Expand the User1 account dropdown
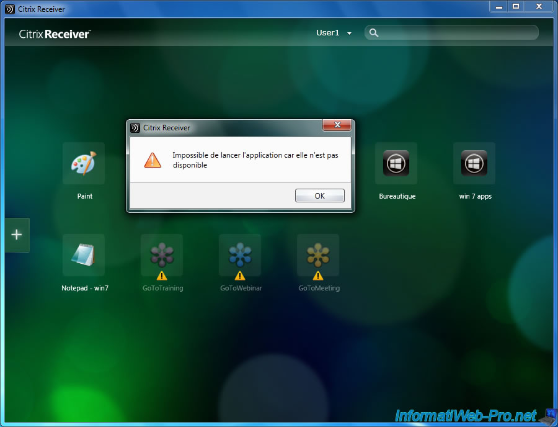This screenshot has height=427, width=558. (334, 33)
